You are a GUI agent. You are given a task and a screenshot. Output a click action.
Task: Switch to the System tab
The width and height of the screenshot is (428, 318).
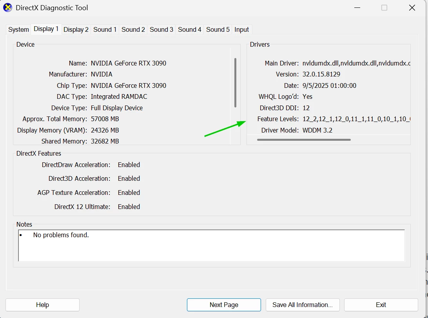18,29
